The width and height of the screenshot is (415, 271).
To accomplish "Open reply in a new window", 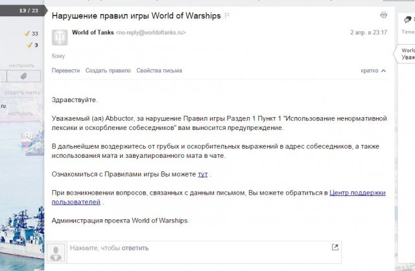I will point(335,247).
